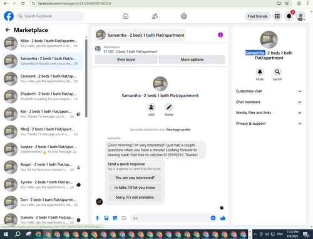Open the View buyer profile link

[x=178, y=130]
